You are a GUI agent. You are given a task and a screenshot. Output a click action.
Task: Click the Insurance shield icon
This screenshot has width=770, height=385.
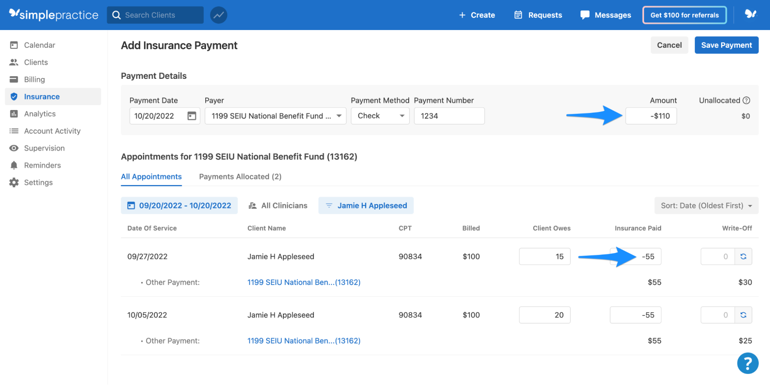14,96
